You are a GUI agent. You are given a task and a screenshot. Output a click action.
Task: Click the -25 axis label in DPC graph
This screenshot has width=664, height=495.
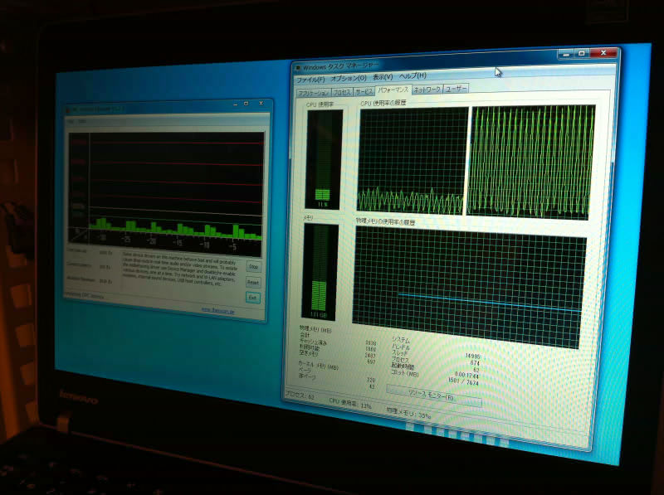(x=126, y=240)
